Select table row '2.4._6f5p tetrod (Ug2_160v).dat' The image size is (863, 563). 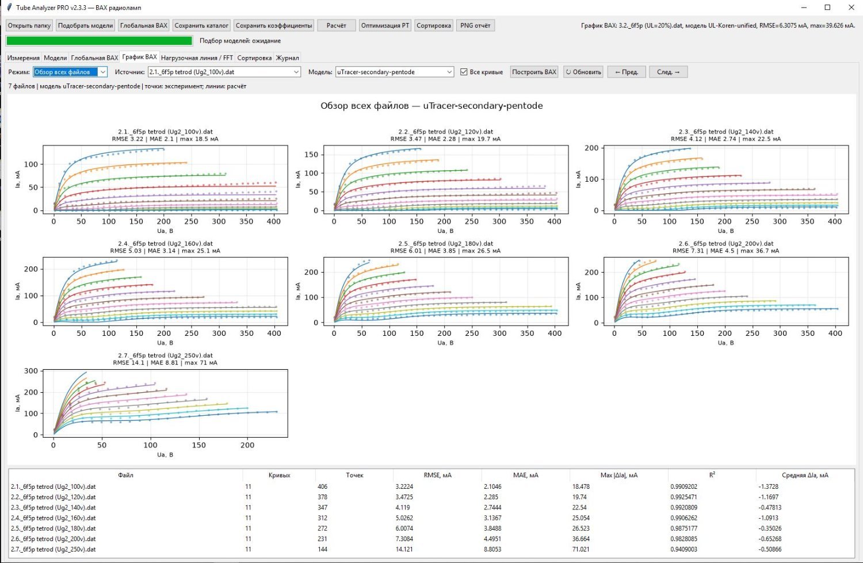431,518
